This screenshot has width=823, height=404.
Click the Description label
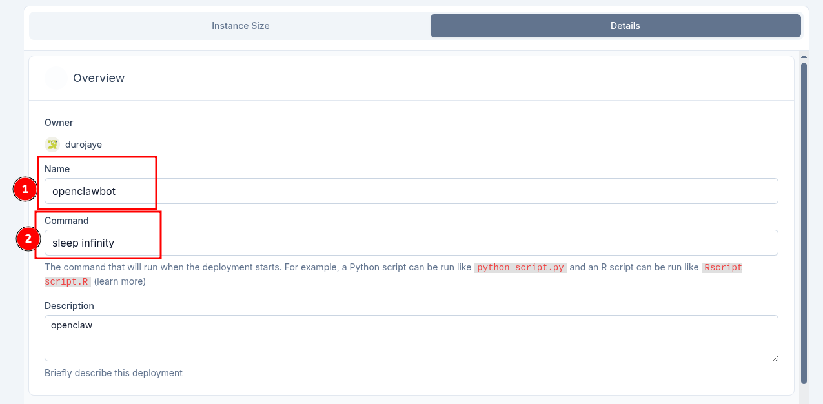[x=69, y=306]
